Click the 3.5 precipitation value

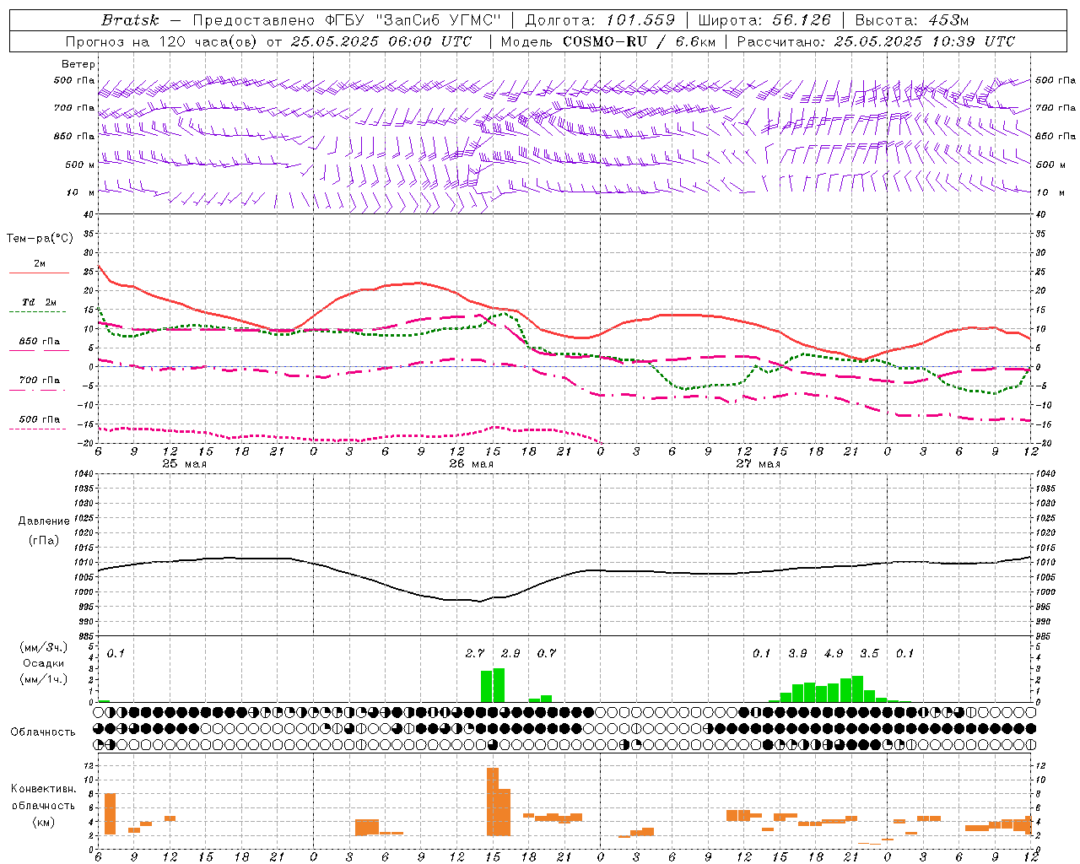click(x=869, y=653)
